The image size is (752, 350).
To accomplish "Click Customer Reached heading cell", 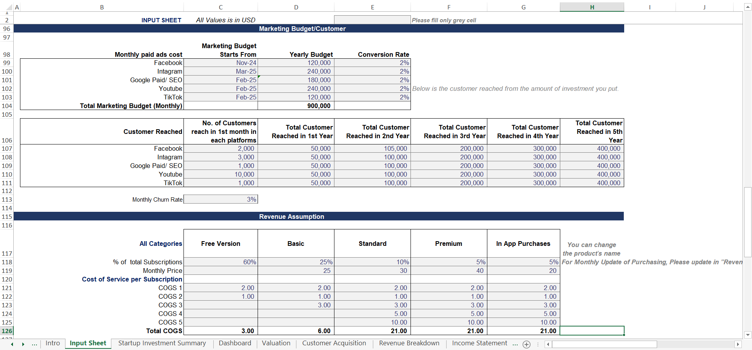I will click(x=102, y=132).
